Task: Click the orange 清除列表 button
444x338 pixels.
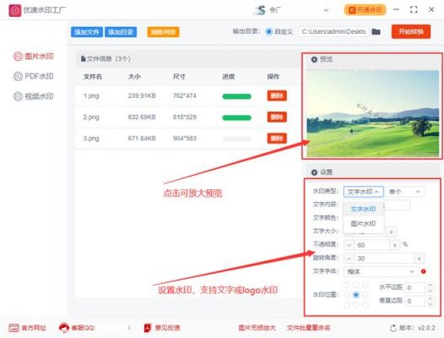Action: click(164, 32)
